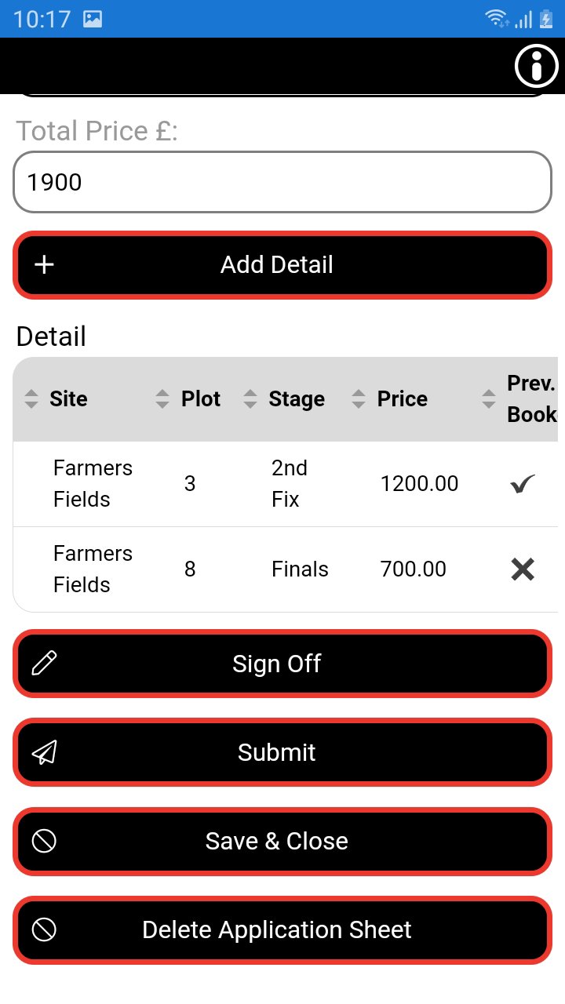Click the pencil icon on Sign Off
Viewport: 565px width, 1004px height.
coord(45,664)
